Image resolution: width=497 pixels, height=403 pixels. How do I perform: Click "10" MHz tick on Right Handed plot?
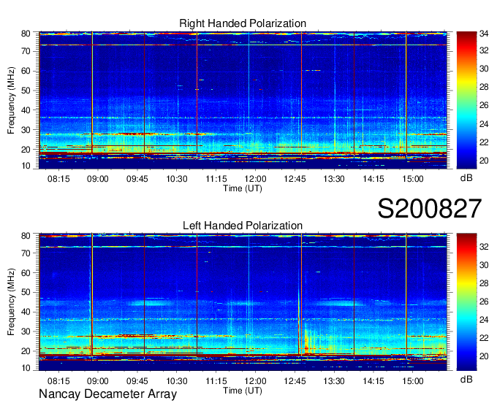tap(26, 166)
